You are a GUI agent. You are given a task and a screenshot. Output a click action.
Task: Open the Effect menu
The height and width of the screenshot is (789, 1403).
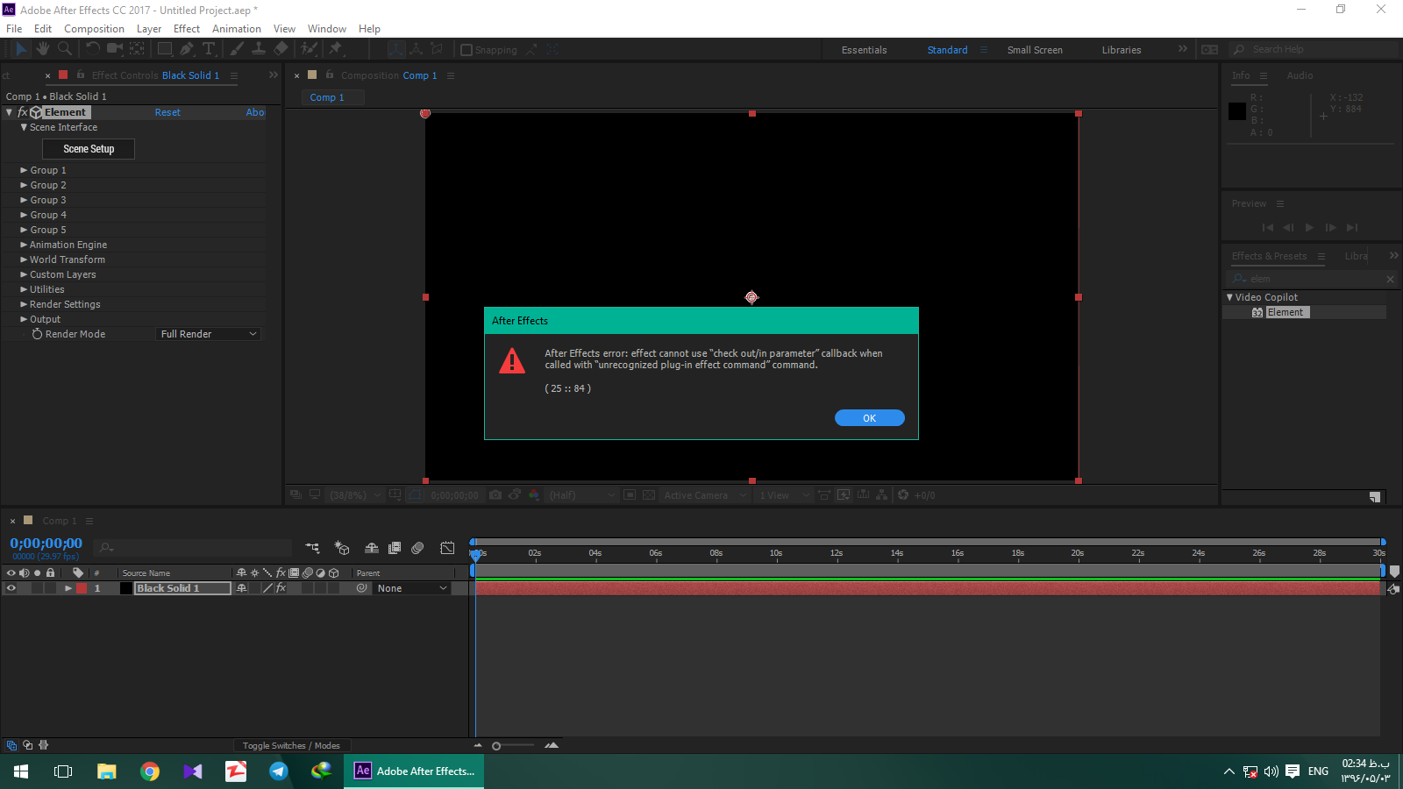coord(187,29)
